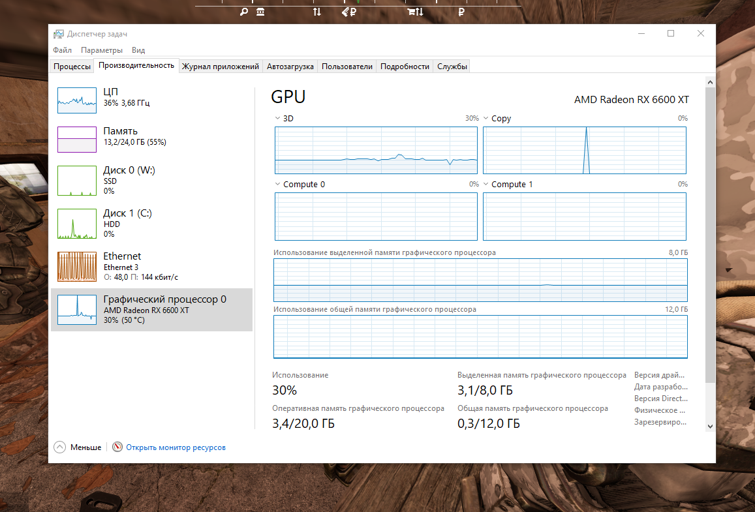Select Диск 1 (C:) HDD thumbnail
The width and height of the screenshot is (755, 512).
[77, 224]
